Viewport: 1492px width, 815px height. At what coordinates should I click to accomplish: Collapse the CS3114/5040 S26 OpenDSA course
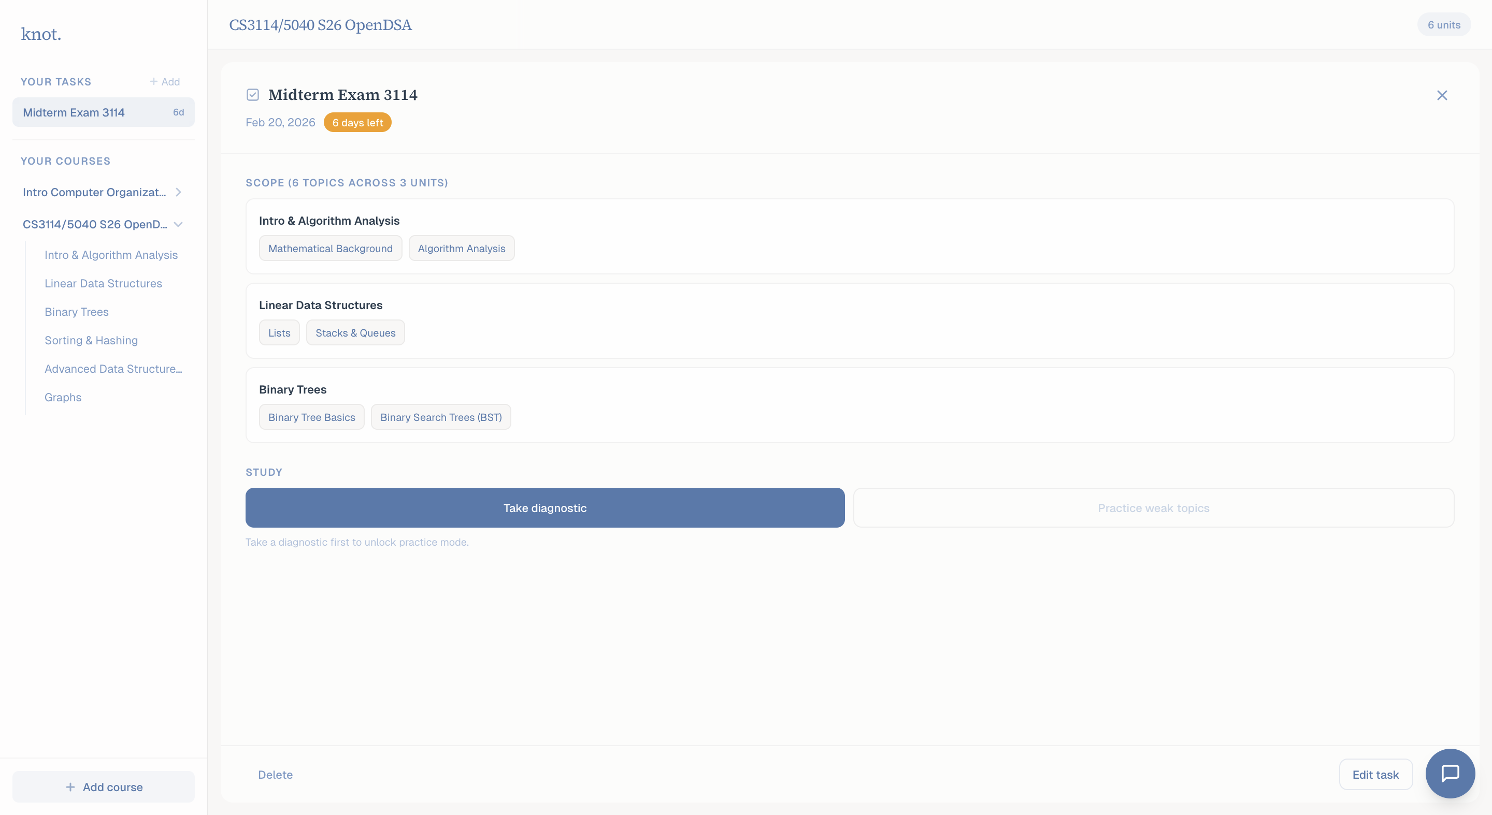point(178,225)
